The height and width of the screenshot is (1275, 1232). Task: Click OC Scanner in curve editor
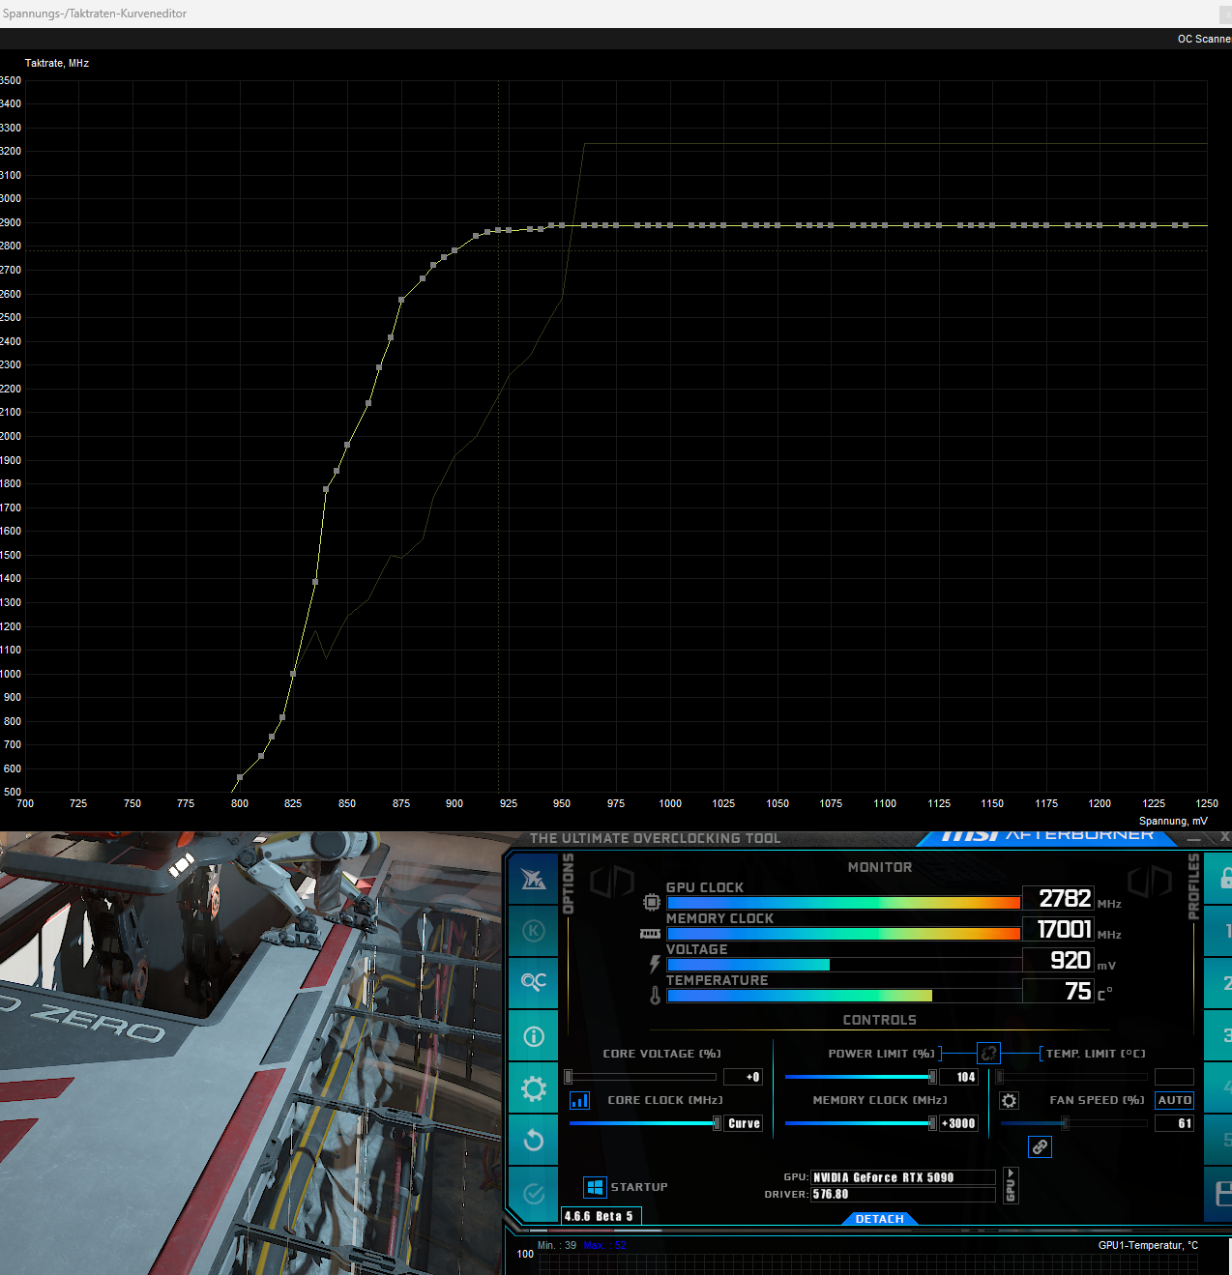tap(1203, 39)
